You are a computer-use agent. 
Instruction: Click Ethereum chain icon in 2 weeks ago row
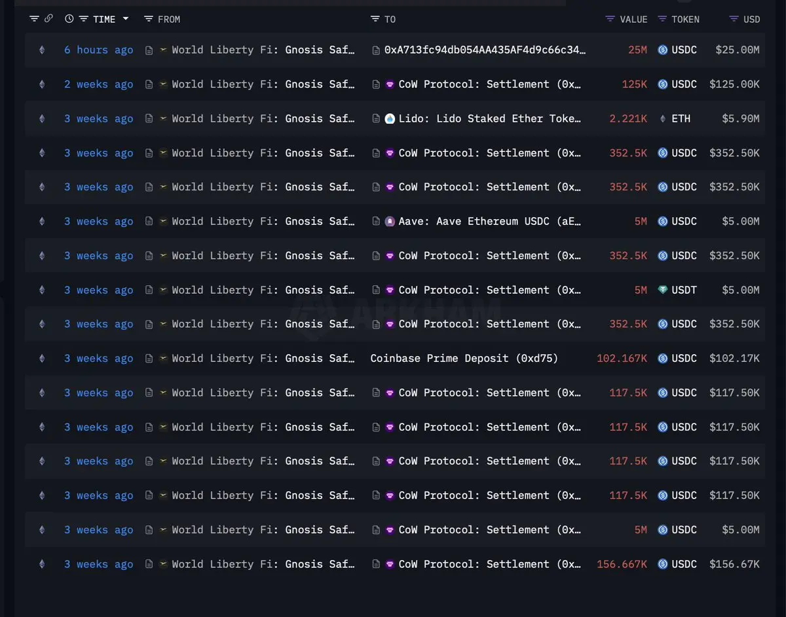click(x=42, y=84)
